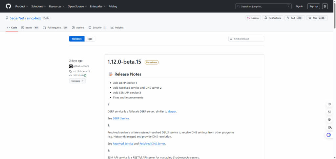Select the Tags toggle button
336x159 pixels.
coord(90,39)
